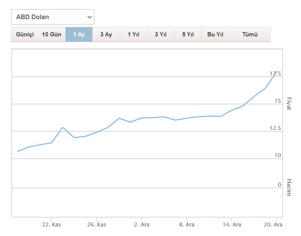Viewport: 301px width, 236px height.
Task: Click the 12.5 price axis label
Action: pyautogui.click(x=275, y=128)
